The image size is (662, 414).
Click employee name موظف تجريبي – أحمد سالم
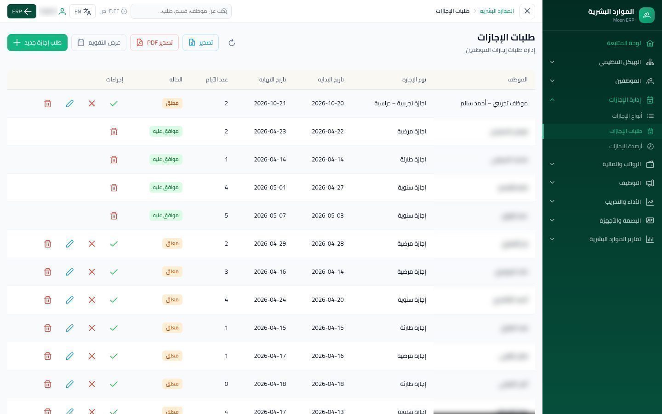[x=494, y=103]
